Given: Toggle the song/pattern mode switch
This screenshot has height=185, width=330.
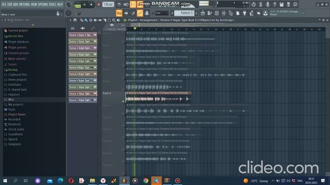Looking at the screenshot, I should [x=78, y=5].
